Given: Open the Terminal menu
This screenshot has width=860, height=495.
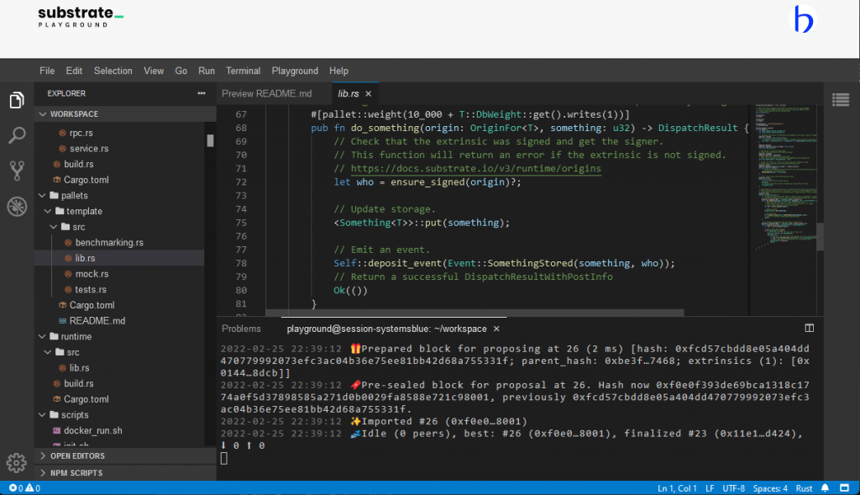Looking at the screenshot, I should coord(243,71).
